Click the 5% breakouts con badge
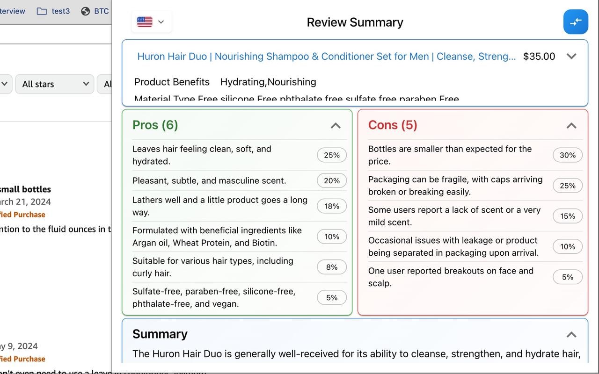 point(567,277)
